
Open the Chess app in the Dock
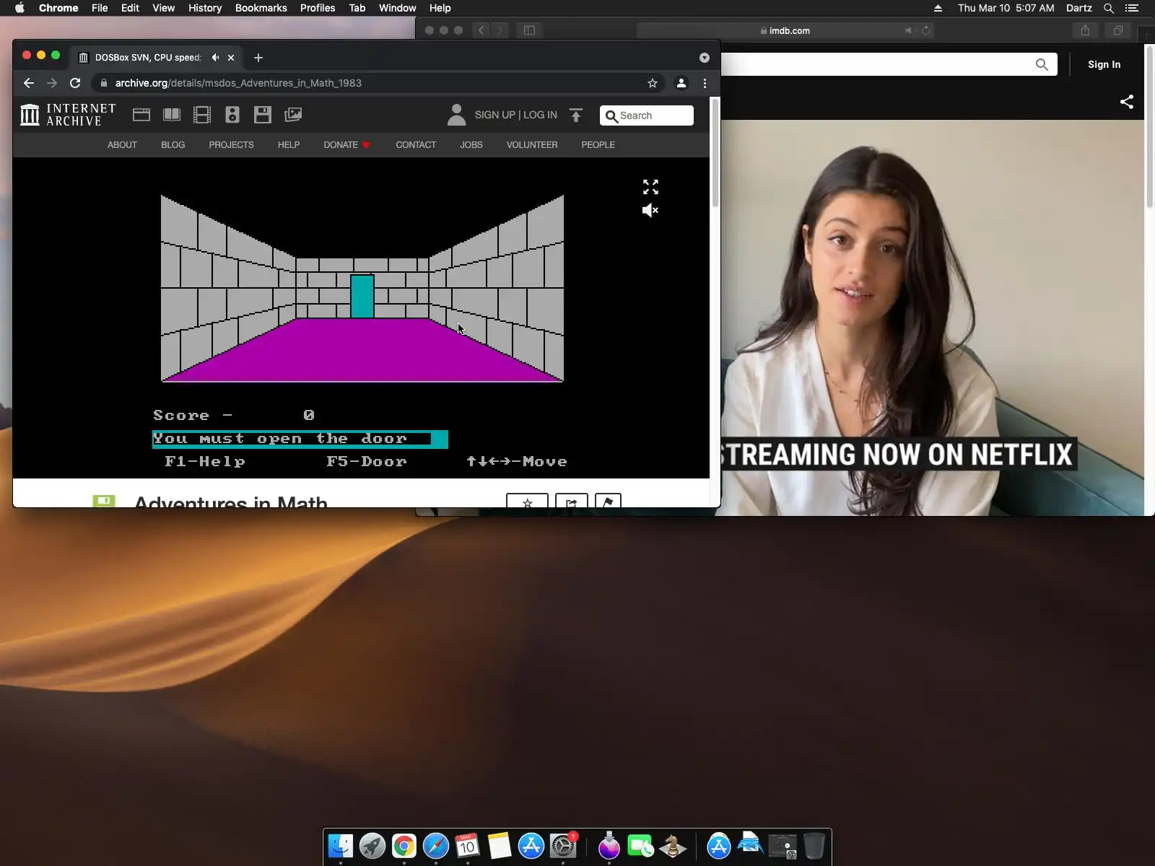[673, 846]
